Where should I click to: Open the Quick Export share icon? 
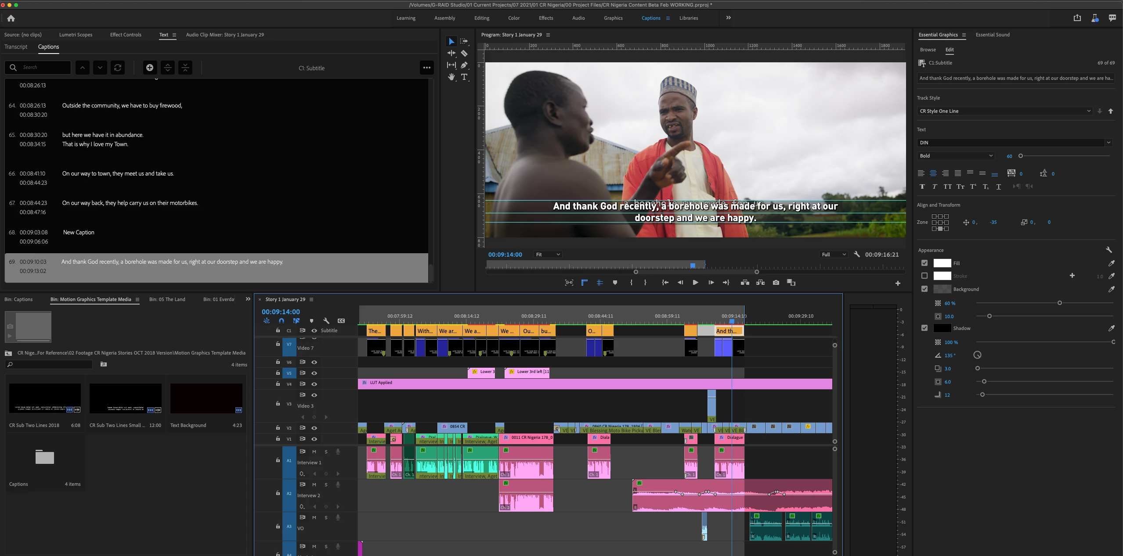pyautogui.click(x=1077, y=18)
